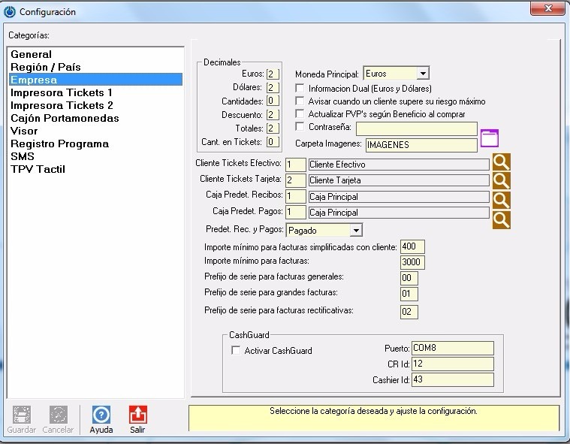Viewport: 570px width, 444px height.
Task: Focus the Contraseña password field
Action: [x=417, y=128]
